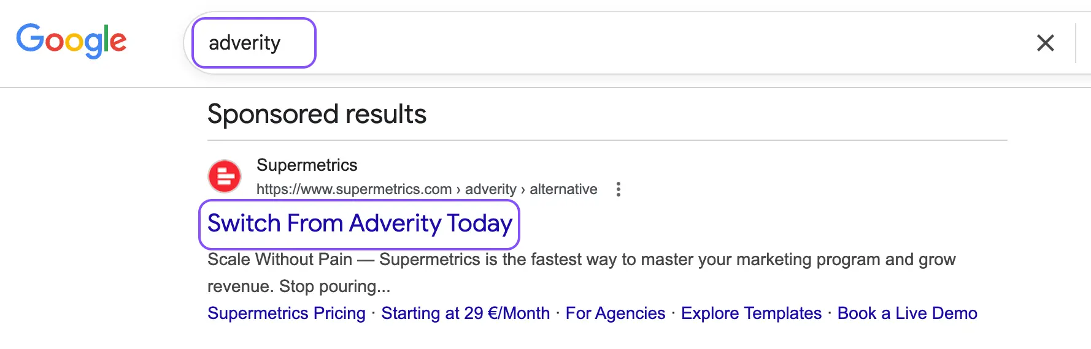Viewport: 1091px width, 349px height.
Task: Visit the For Agencies sitelink
Action: [615, 313]
